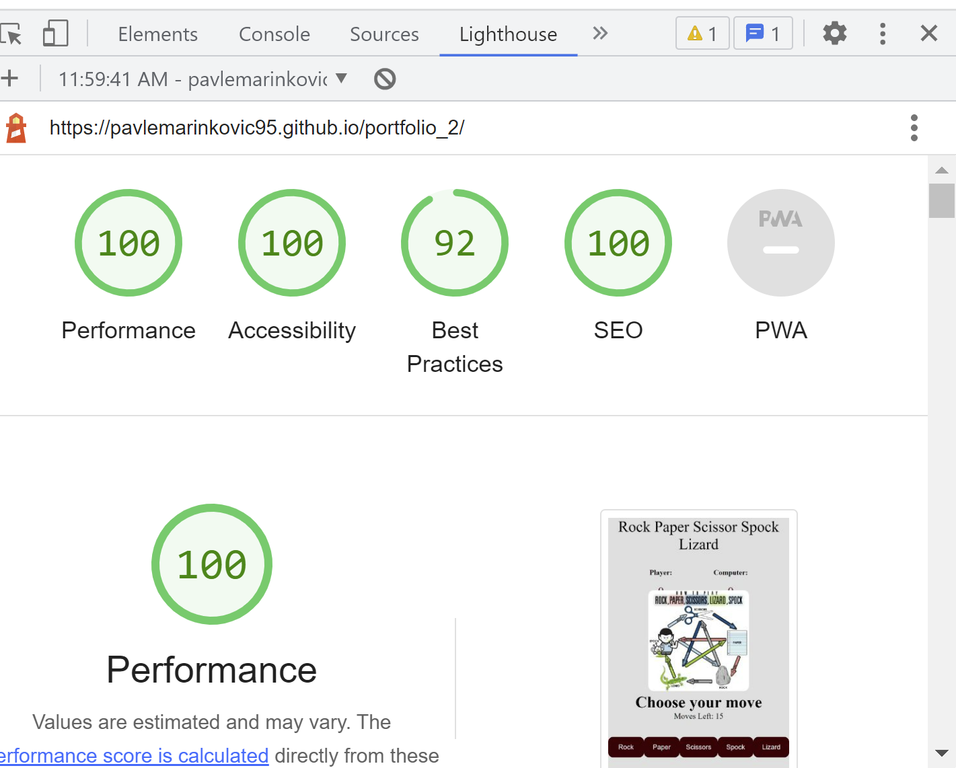Switch to the Sources tab
This screenshot has width=956, height=768.
[x=384, y=34]
